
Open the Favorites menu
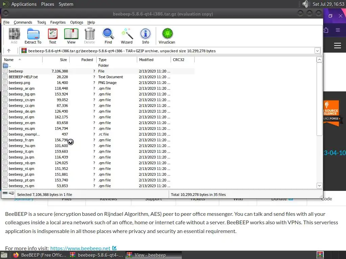tap(58, 22)
